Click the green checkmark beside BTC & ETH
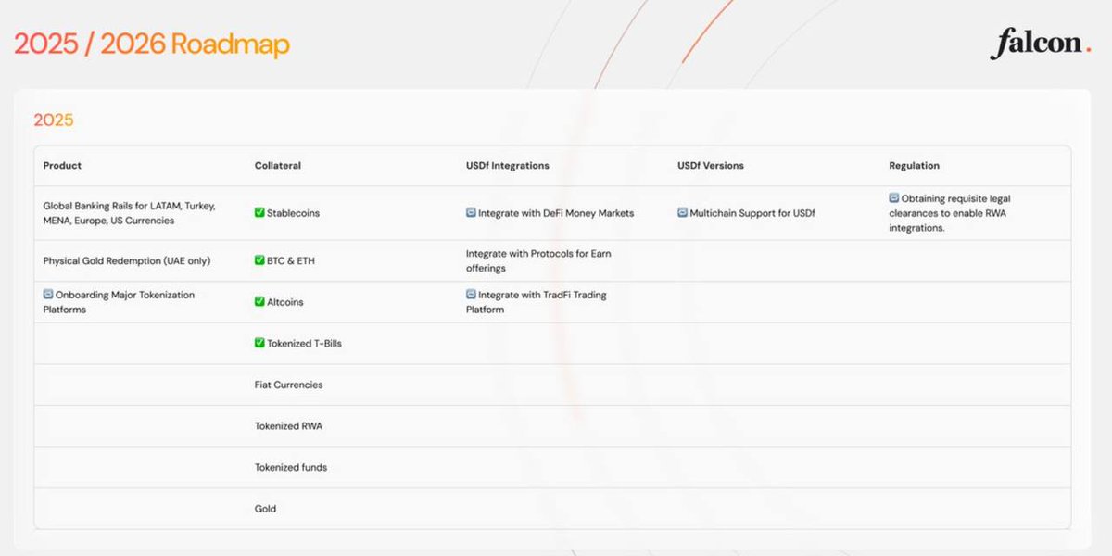 point(259,260)
